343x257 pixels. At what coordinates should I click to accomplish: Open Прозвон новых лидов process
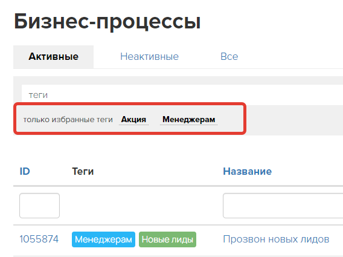pyautogui.click(x=276, y=239)
